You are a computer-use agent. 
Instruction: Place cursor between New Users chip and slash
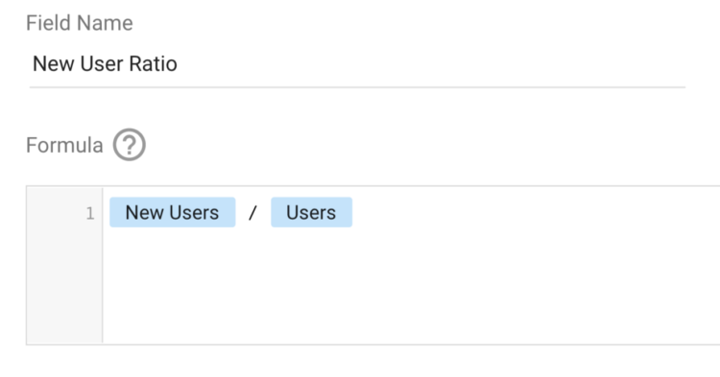click(241, 213)
